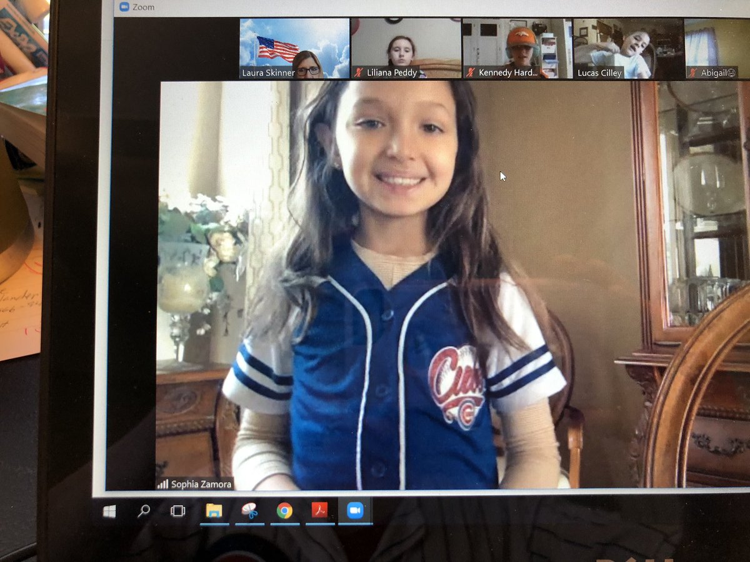This screenshot has width=750, height=562.
Task: Click the Zoom logo in title bar
Action: click(124, 6)
